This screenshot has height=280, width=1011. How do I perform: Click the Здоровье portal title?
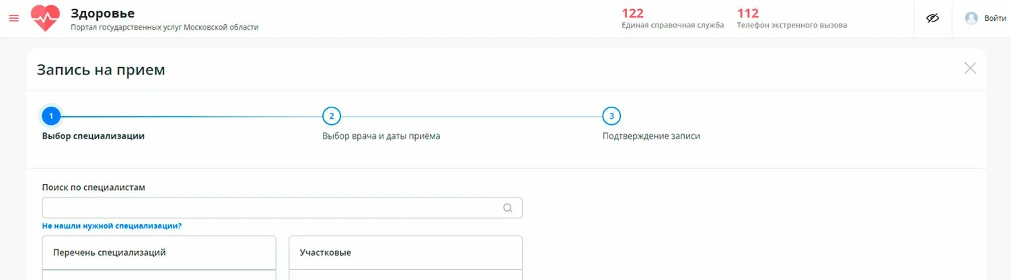102,13
